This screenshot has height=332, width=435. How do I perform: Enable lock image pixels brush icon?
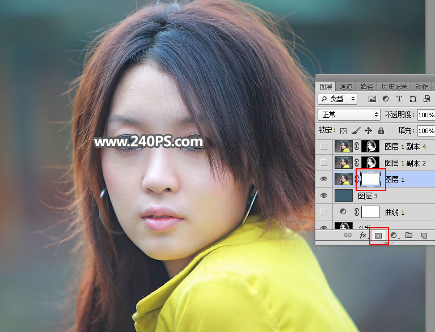tap(356, 130)
